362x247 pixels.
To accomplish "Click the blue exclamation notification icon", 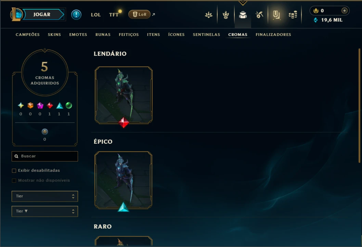I will (x=76, y=15).
